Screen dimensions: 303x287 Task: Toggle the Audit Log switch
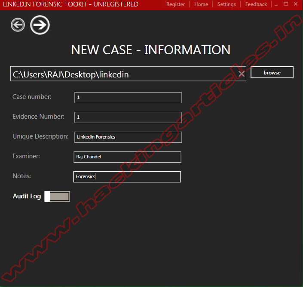(57, 197)
